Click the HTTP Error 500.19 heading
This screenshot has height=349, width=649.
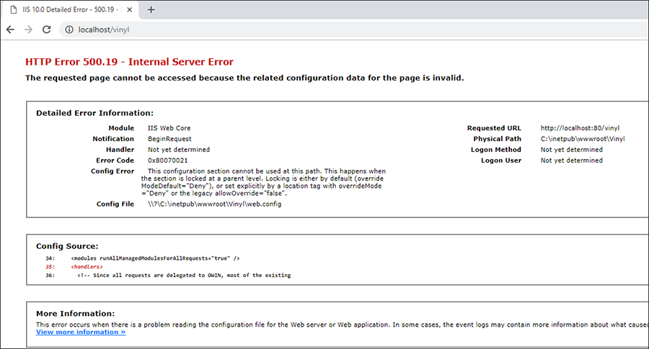click(x=129, y=62)
